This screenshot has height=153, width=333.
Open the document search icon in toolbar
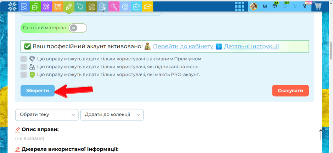24,7
